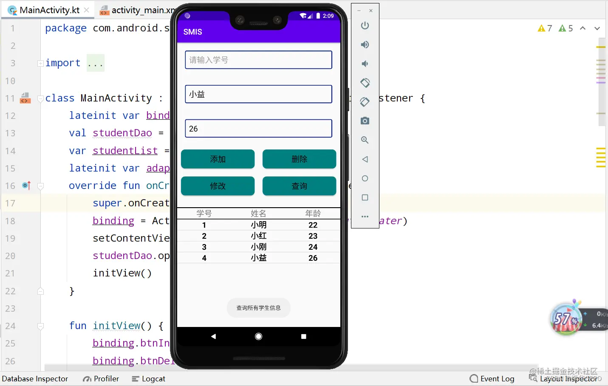Screen dimensions: 608x386
Task: Click the floating 57% memory widget
Action: (566, 318)
